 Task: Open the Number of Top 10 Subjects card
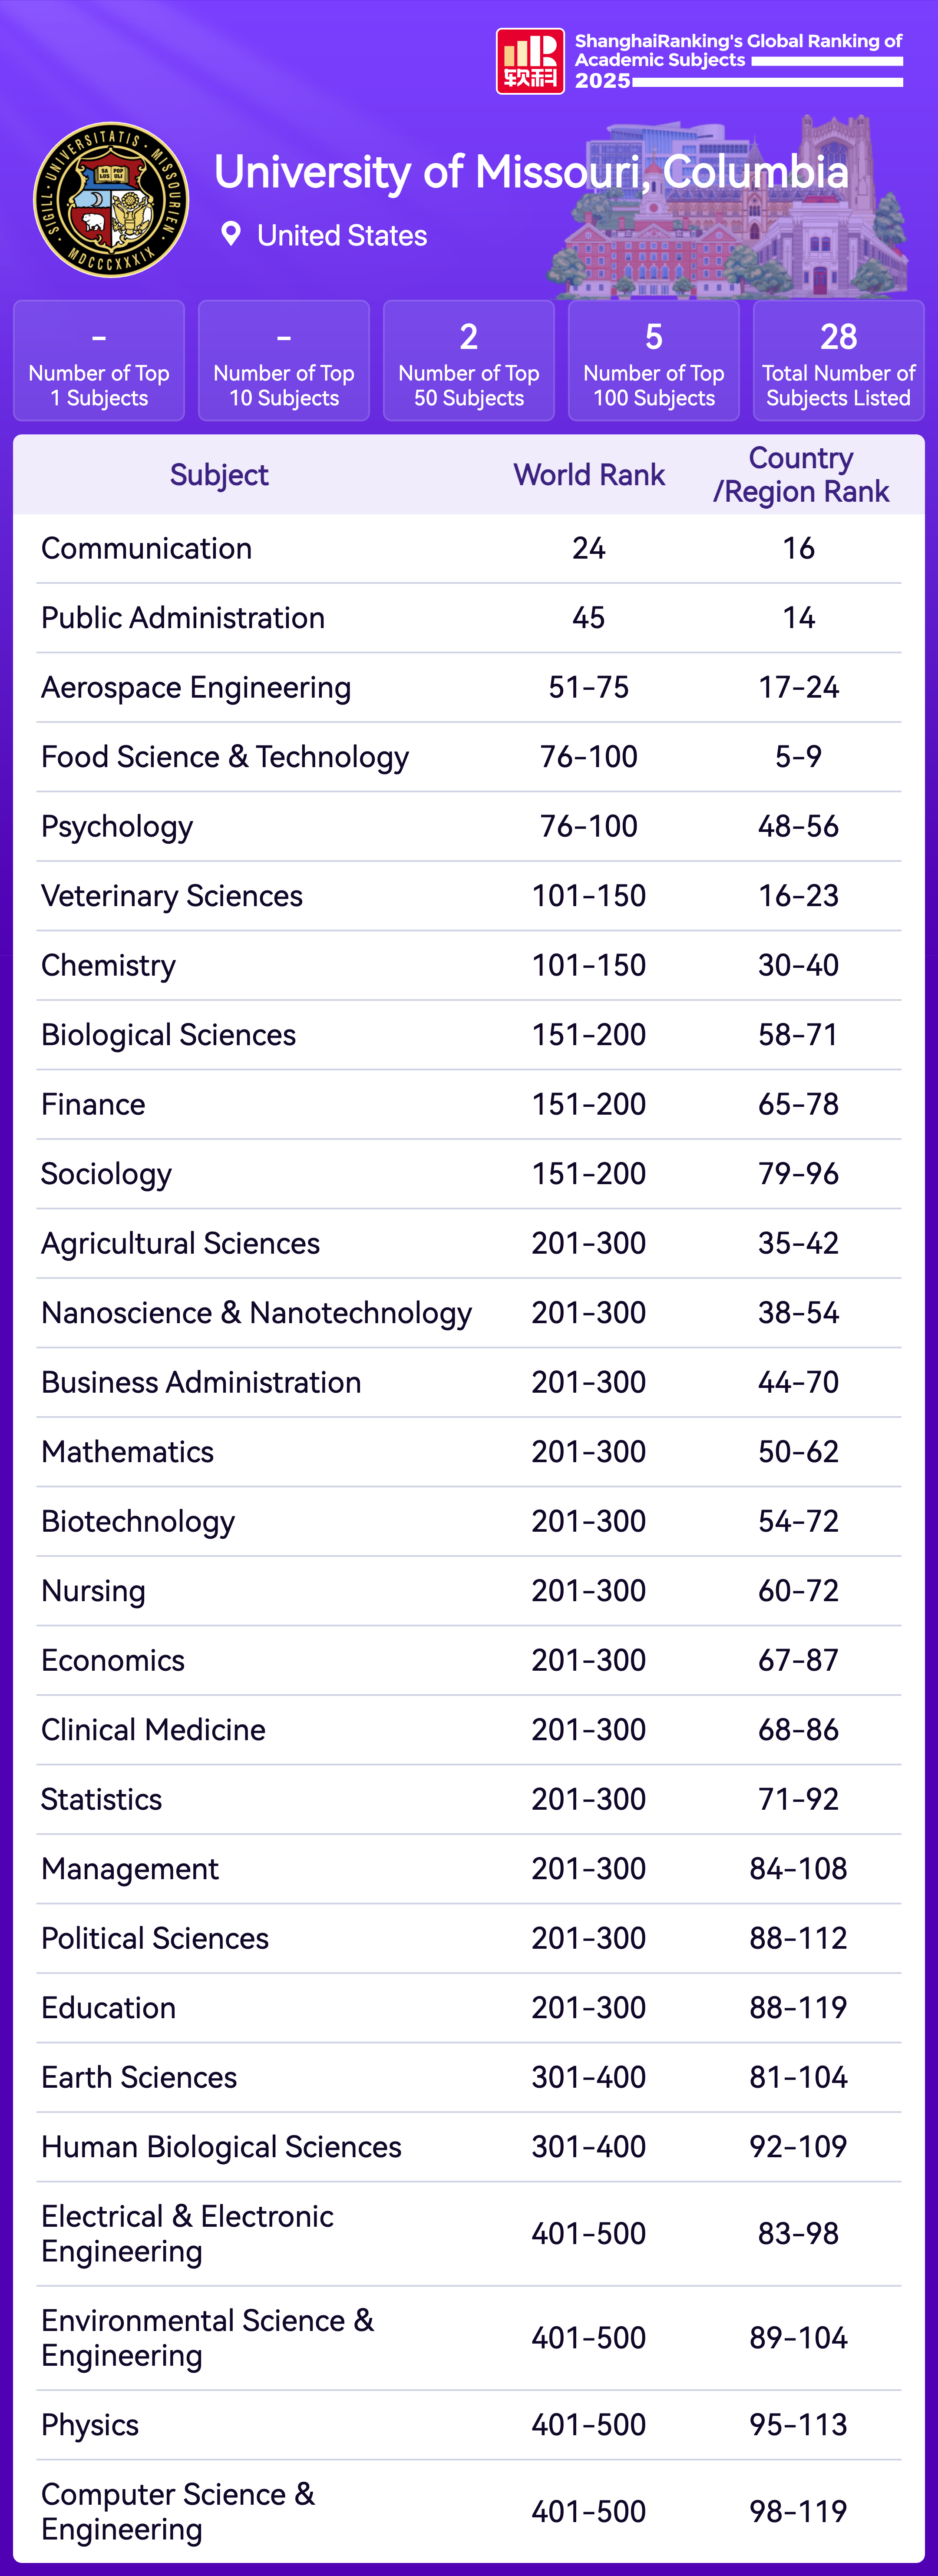(284, 361)
